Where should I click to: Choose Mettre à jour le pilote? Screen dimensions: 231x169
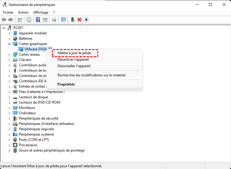click(74, 53)
